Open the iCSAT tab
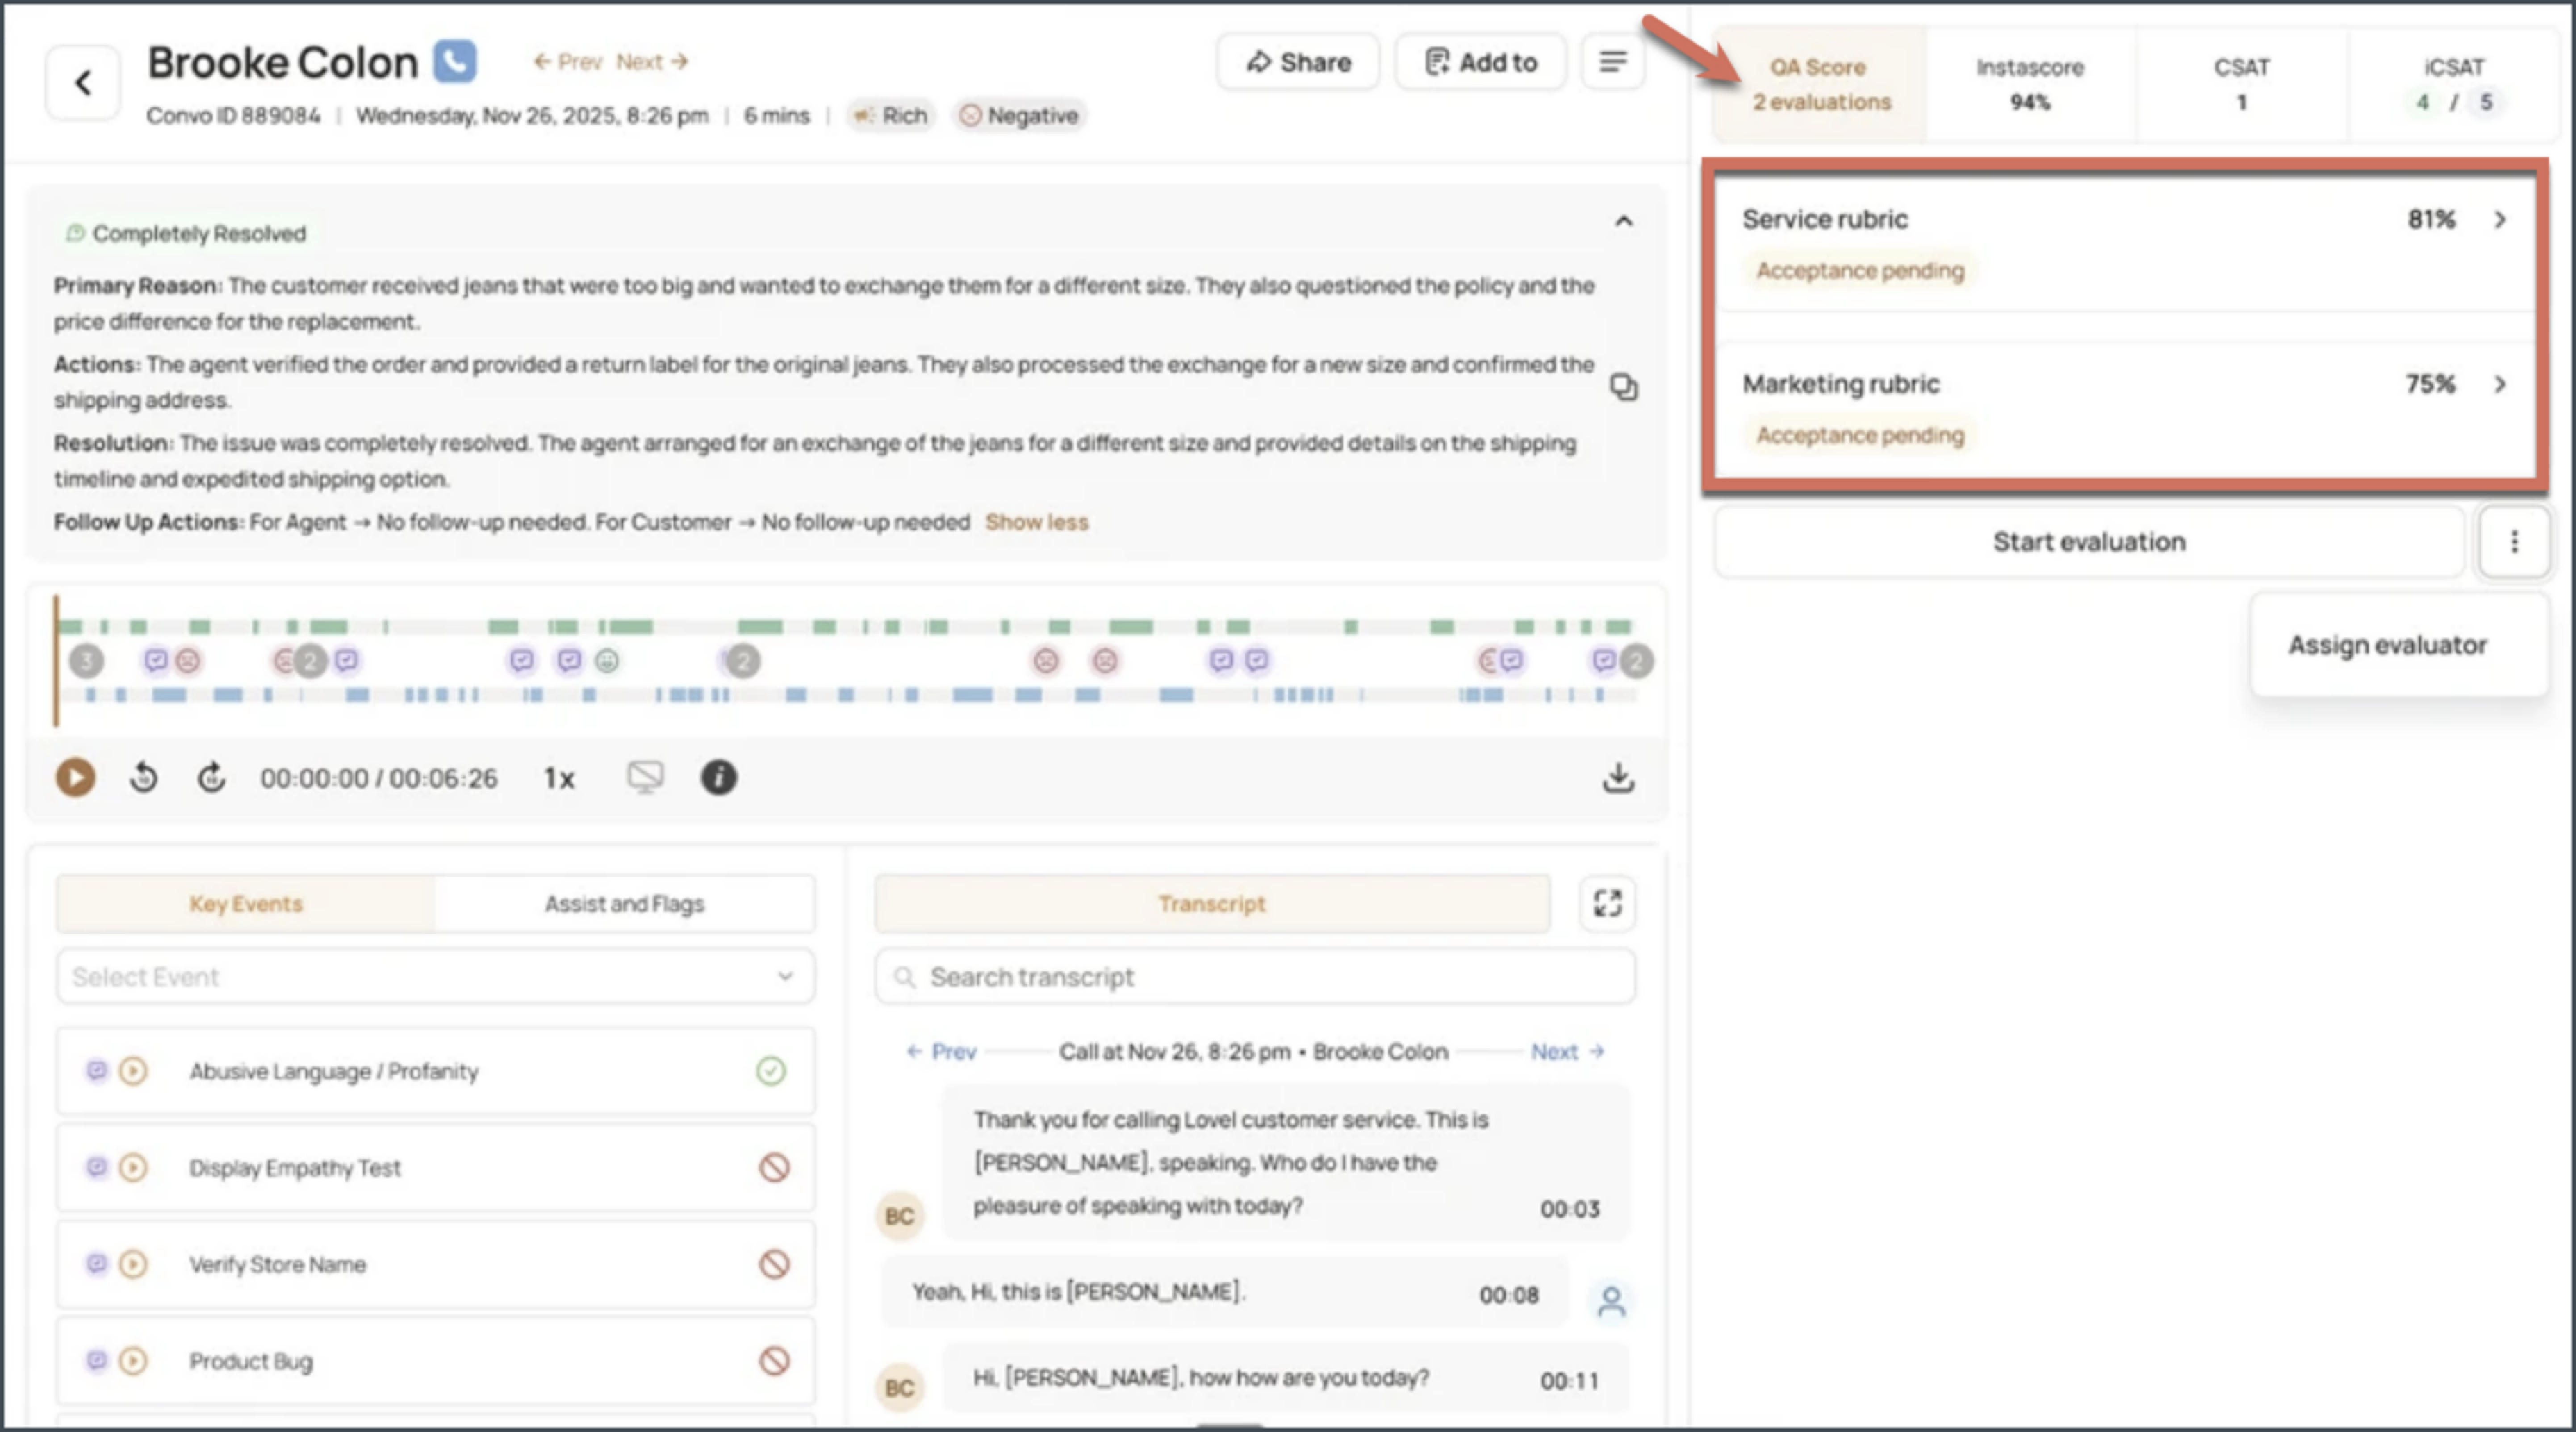 coord(2453,84)
